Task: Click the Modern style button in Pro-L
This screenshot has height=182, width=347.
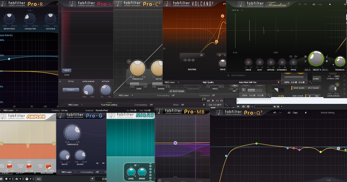Action: click(71, 90)
